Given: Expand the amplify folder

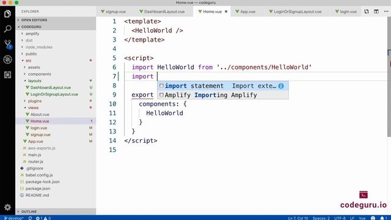Looking at the screenshot, I should coord(56,34).
